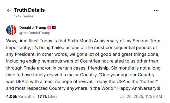The height and width of the screenshot is (103, 170).
Task: Go back using the left arrow
Action: click(x=9, y=10)
